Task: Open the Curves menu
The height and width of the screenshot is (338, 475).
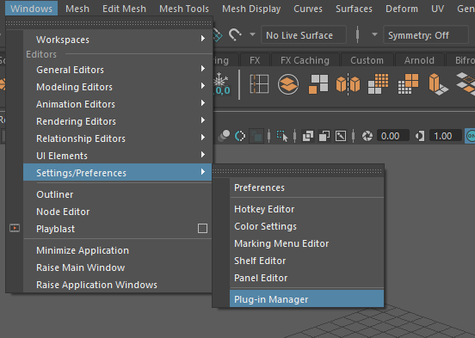Action: point(308,9)
